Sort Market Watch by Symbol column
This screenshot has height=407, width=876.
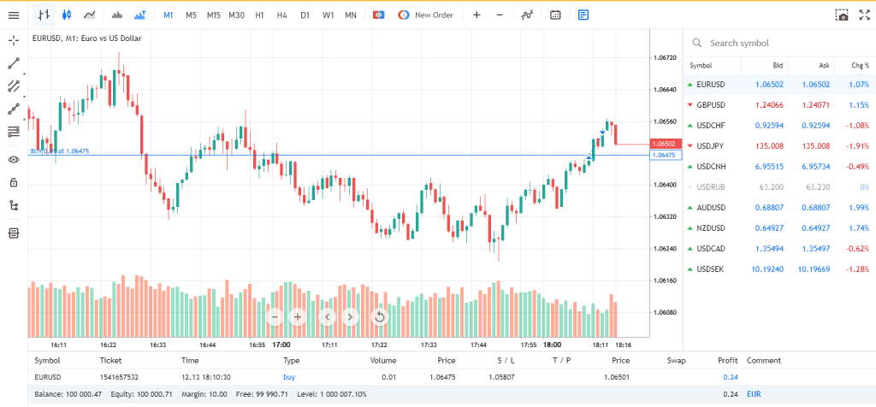pos(701,65)
